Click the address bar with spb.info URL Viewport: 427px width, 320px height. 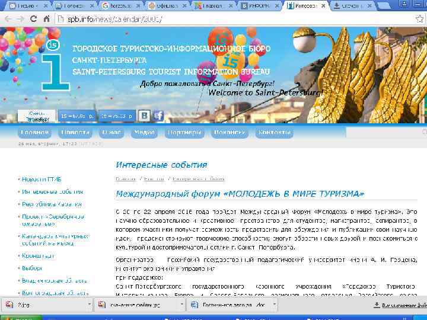pyautogui.click(x=234, y=19)
